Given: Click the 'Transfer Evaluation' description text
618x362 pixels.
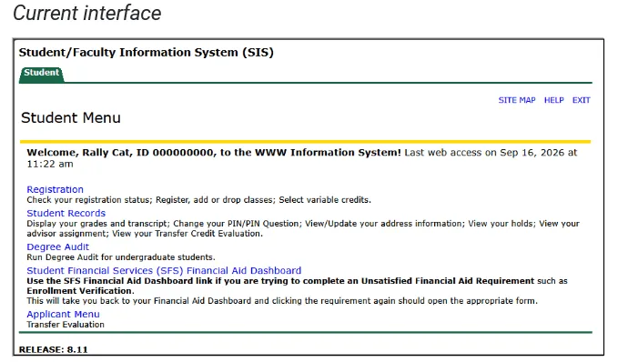Looking at the screenshot, I should click(x=66, y=325).
